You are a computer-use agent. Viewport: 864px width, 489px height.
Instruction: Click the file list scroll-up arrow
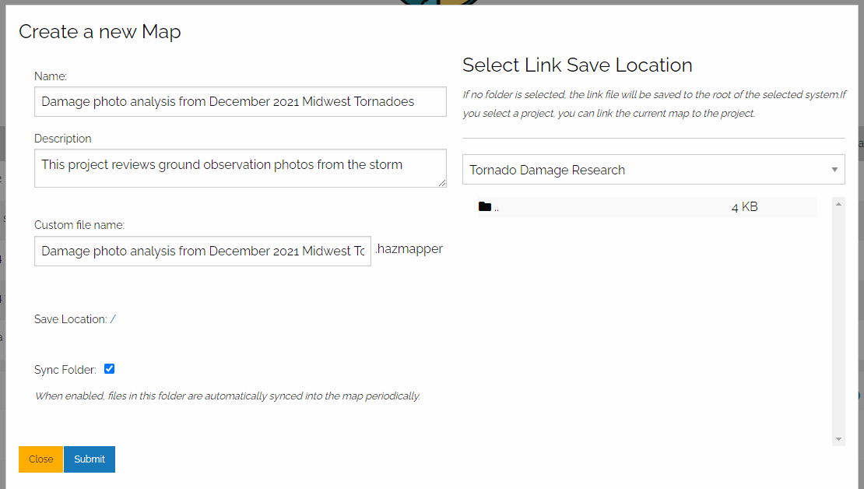(x=838, y=204)
